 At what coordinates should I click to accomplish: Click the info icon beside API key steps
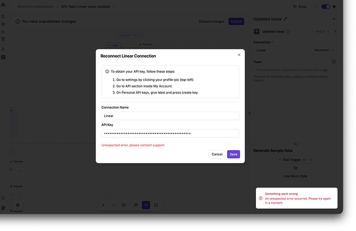pyautogui.click(x=107, y=72)
